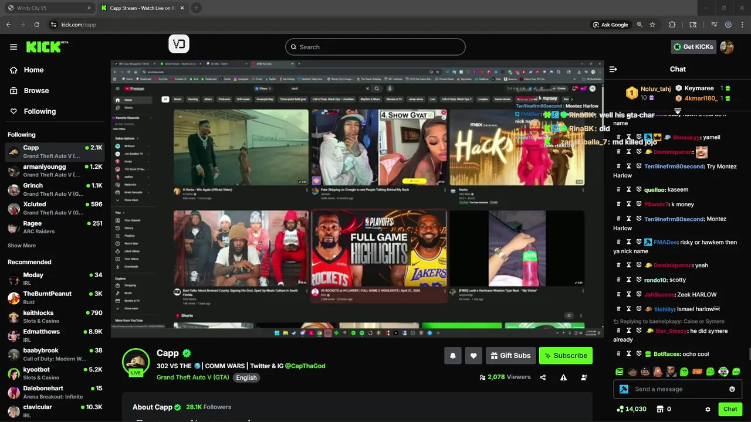The width and height of the screenshot is (751, 422).
Task: Click the notification bell for Capp
Action: 452,355
